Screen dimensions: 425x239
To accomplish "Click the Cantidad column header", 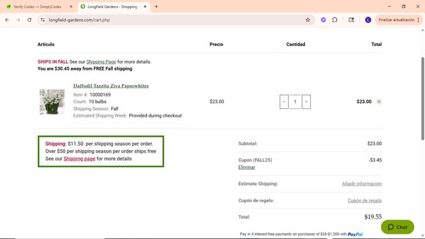I will [296, 44].
